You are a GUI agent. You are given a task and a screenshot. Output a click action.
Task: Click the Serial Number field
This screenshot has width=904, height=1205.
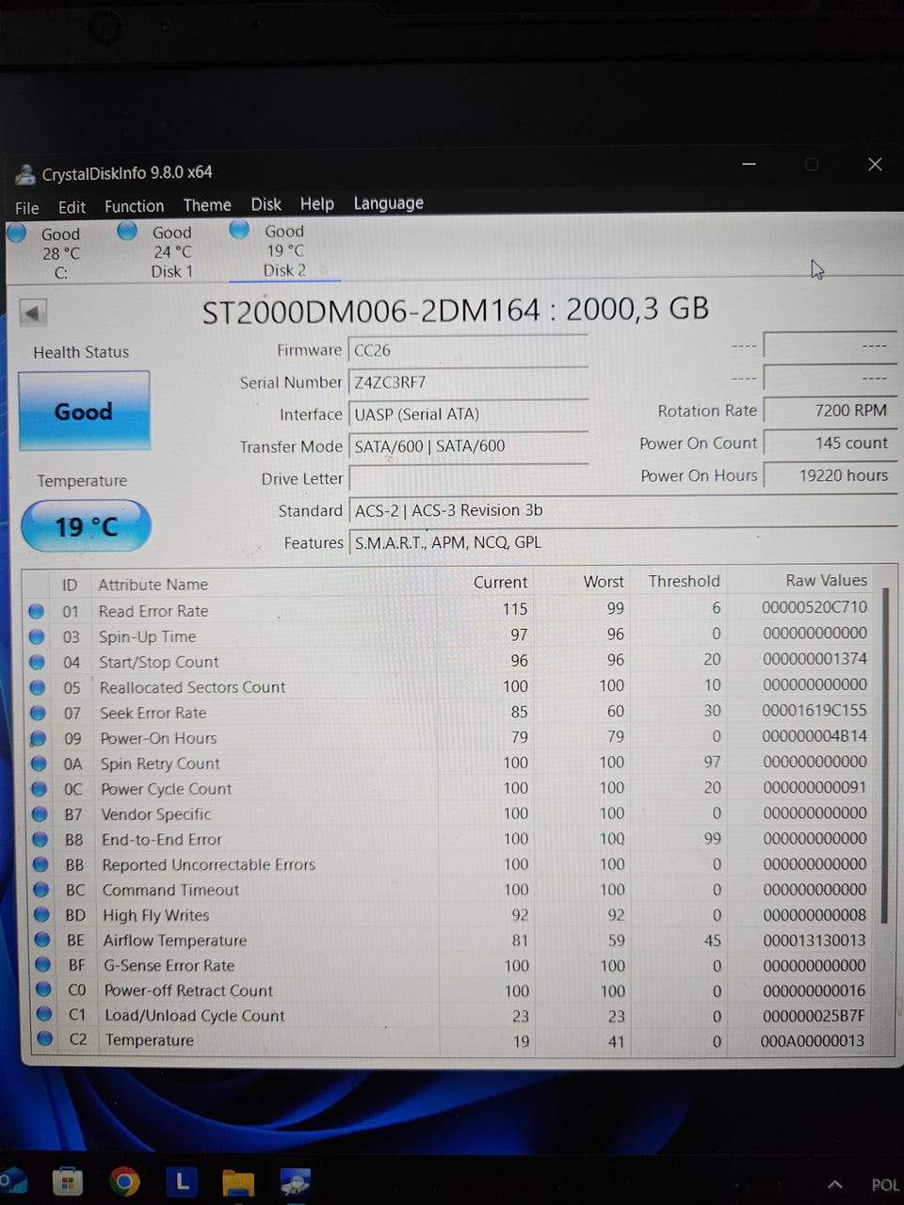pos(468,382)
